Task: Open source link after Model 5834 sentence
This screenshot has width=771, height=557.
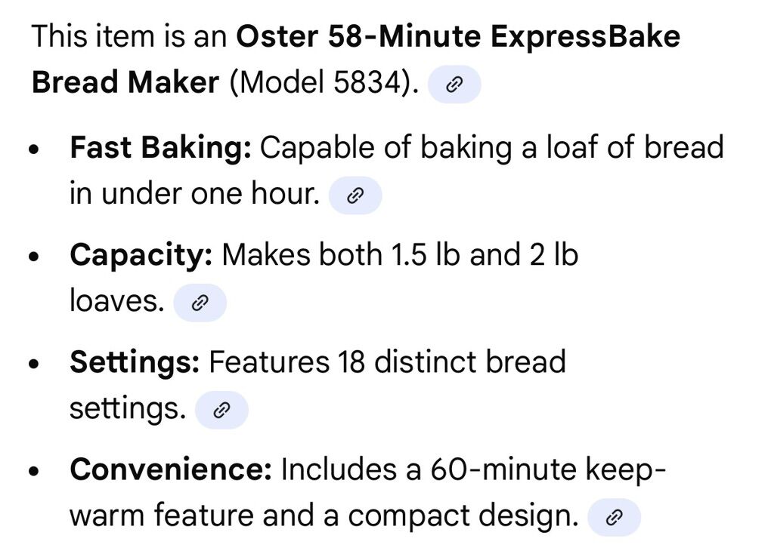Action: [x=454, y=85]
